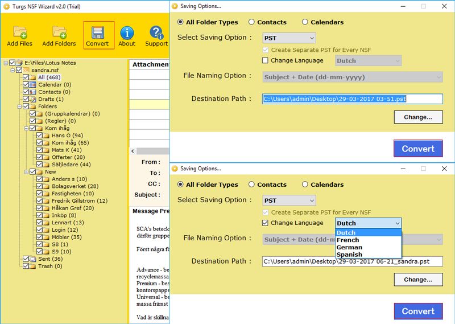The height and width of the screenshot is (324, 455).
Task: Click the Trash folder icon in tree
Action: 32,266
